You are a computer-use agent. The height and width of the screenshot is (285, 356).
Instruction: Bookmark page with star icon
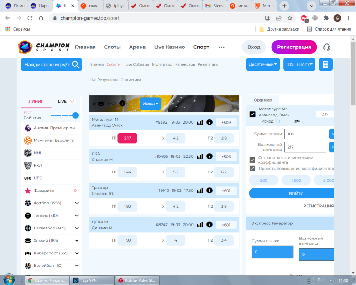pos(290,18)
